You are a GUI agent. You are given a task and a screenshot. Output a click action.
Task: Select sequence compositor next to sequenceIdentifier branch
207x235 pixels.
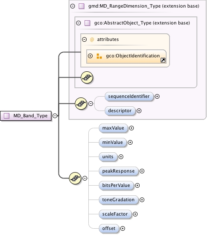pos(81,103)
